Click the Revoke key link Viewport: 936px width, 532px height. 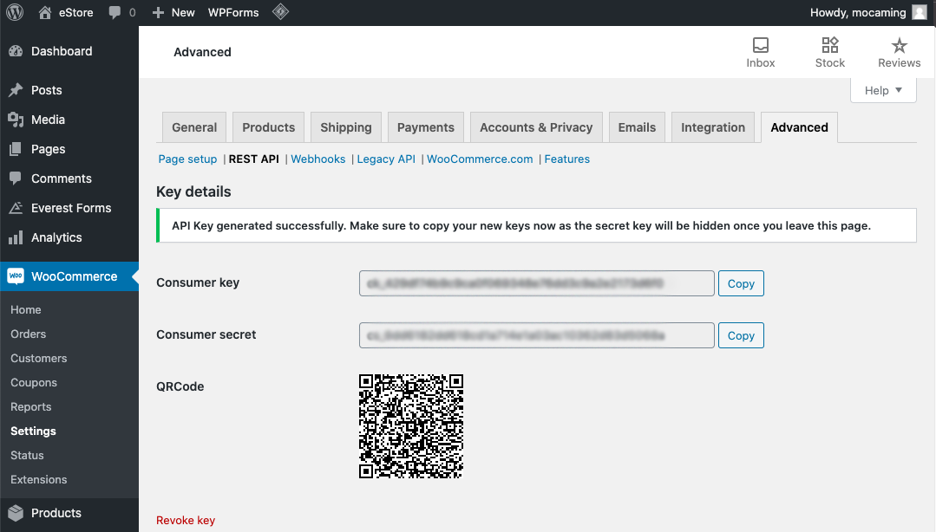click(x=186, y=521)
